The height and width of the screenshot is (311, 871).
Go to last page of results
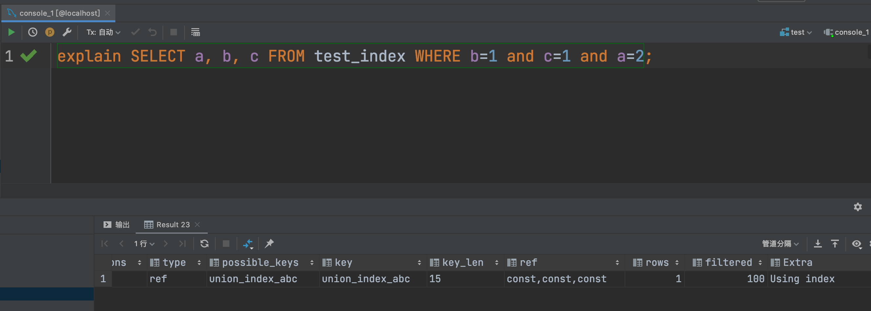pos(183,244)
